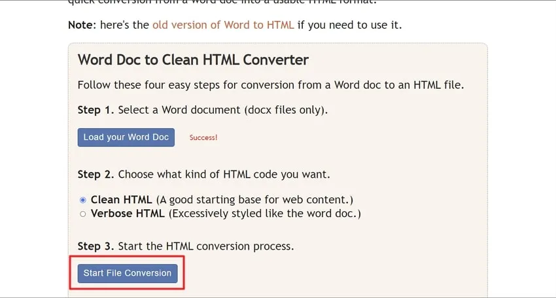Click the bold "Step 2." label
This screenshot has height=298, width=556.
tap(96, 174)
